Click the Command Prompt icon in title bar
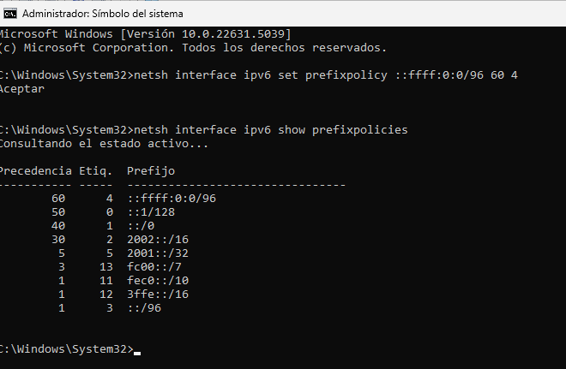 [x=9, y=14]
